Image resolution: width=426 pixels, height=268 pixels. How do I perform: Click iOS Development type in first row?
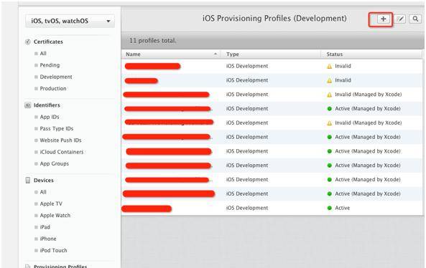247,66
